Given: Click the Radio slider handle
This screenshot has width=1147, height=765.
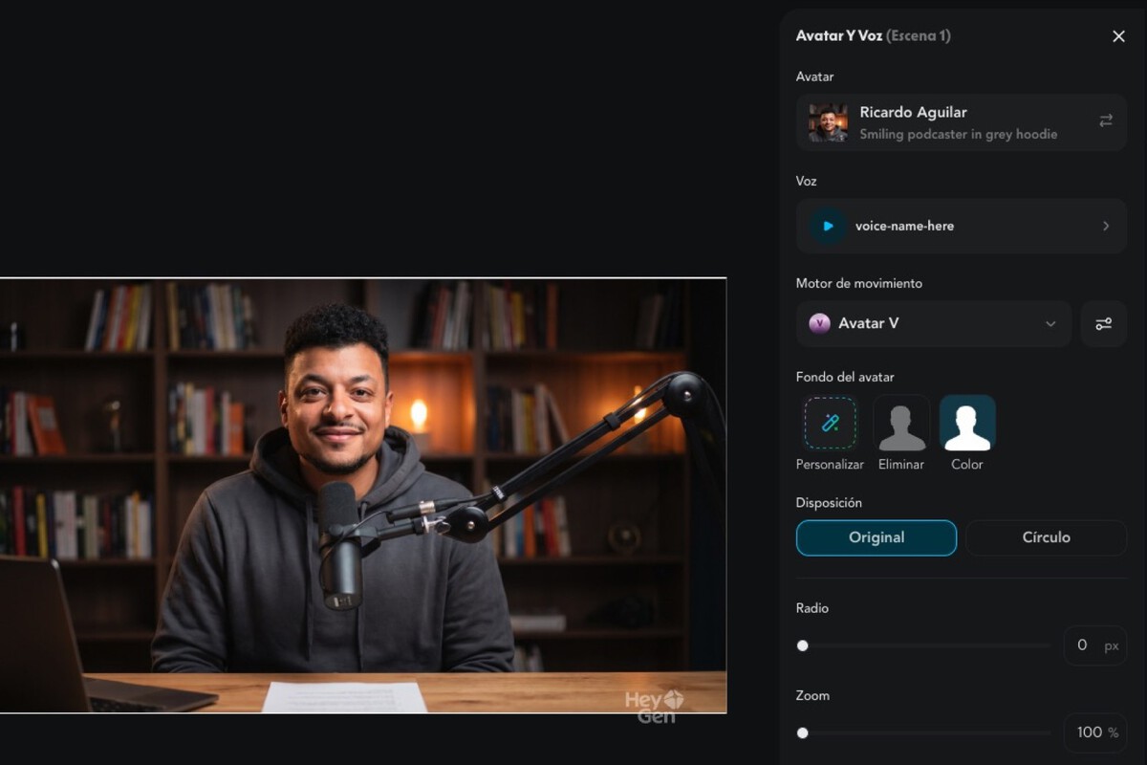Looking at the screenshot, I should click(x=803, y=645).
